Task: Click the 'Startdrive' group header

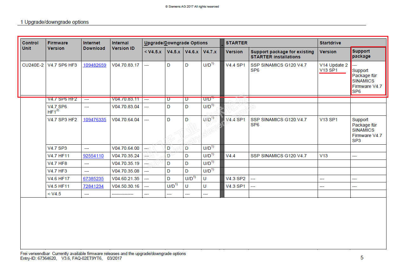Action: tap(330, 43)
